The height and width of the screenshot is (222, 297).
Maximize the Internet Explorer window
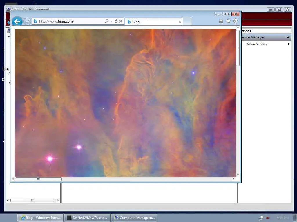[227, 14]
